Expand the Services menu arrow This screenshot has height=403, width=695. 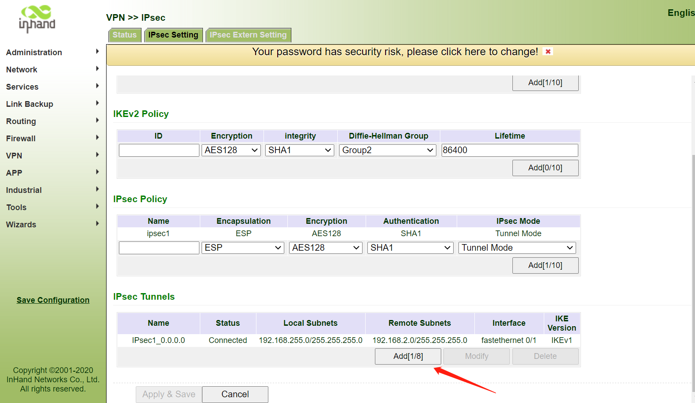(97, 86)
